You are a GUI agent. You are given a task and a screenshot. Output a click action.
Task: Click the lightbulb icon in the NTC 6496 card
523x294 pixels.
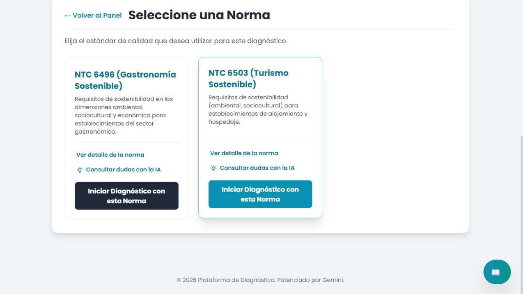coord(80,170)
